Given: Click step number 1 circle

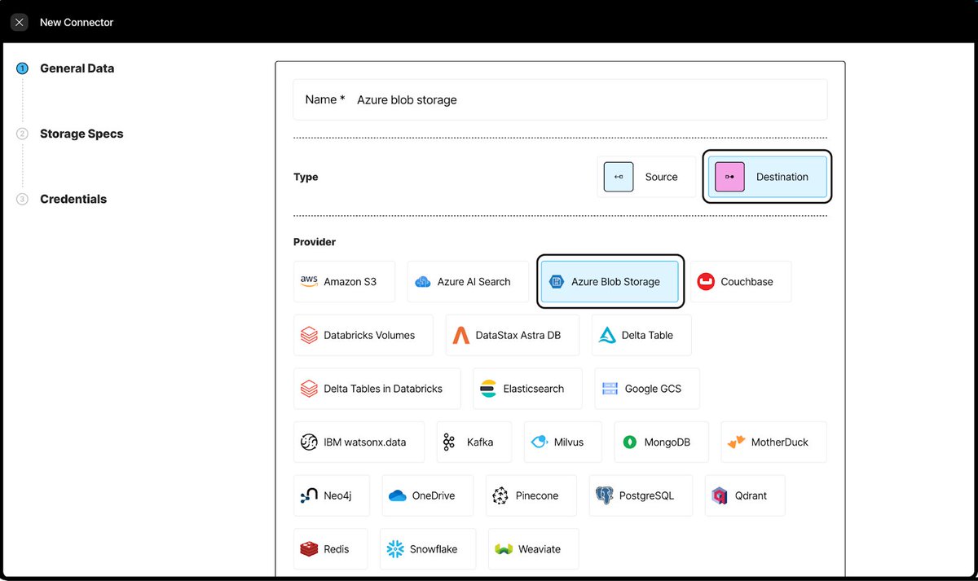Looking at the screenshot, I should (23, 68).
